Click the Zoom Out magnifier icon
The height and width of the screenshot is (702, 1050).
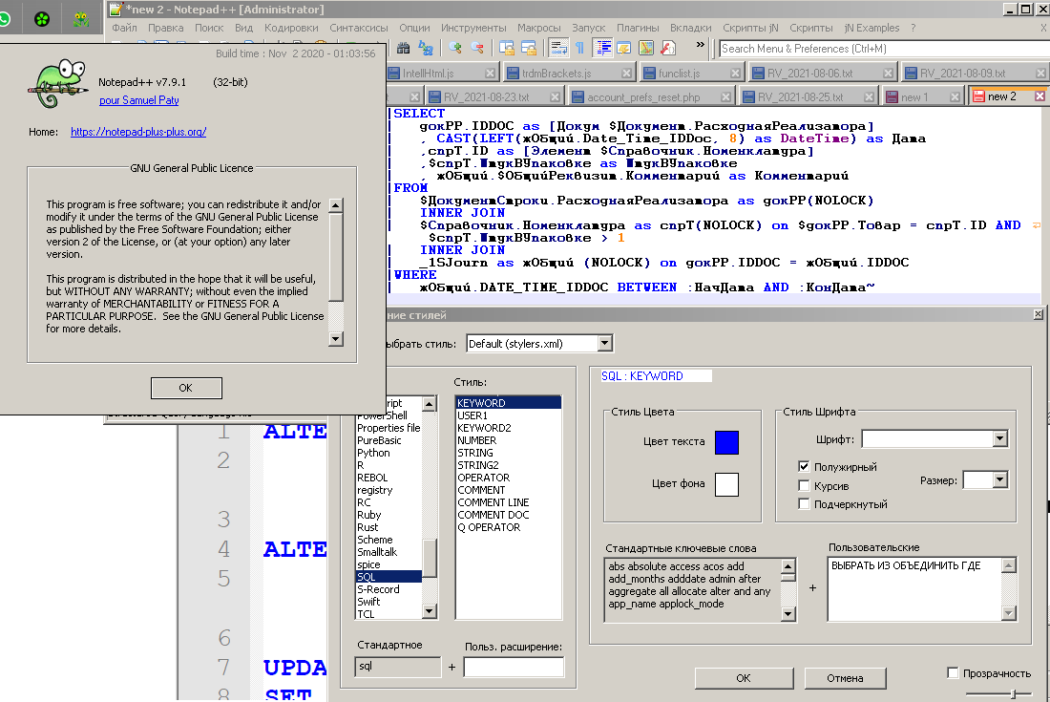tap(477, 48)
